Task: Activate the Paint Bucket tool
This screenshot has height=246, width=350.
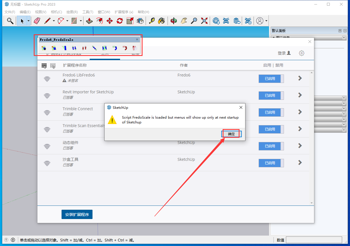Action: [x=161, y=21]
